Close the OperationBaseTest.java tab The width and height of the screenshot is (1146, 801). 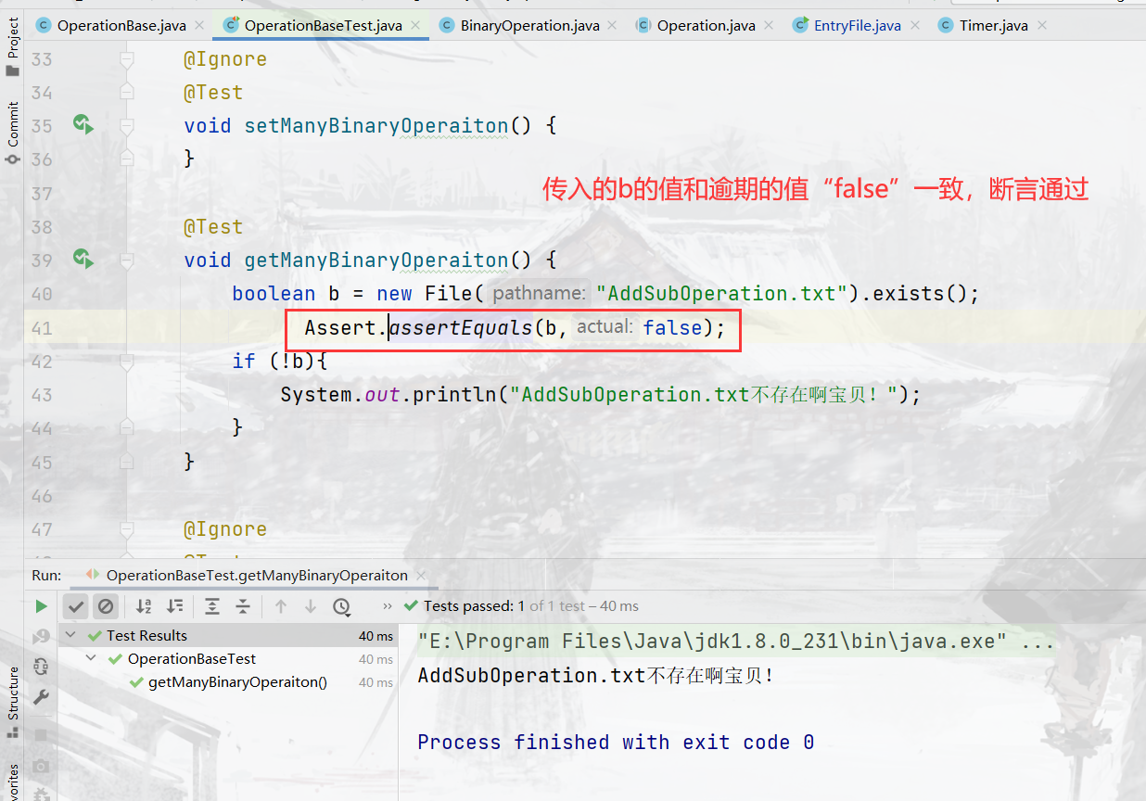coord(416,25)
